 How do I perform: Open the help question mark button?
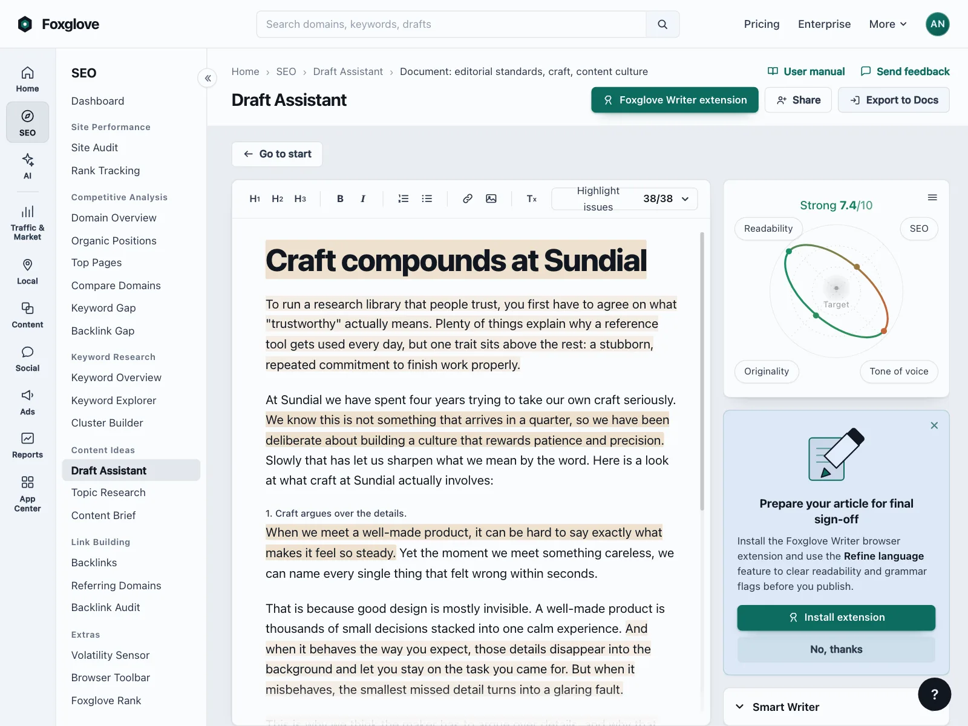click(x=934, y=694)
